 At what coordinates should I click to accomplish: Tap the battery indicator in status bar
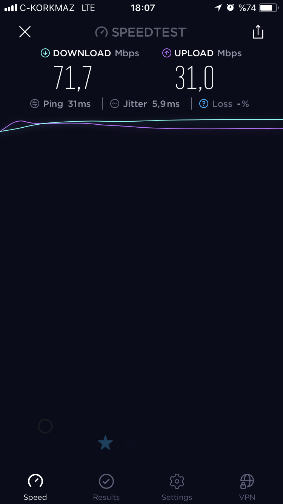click(x=268, y=8)
